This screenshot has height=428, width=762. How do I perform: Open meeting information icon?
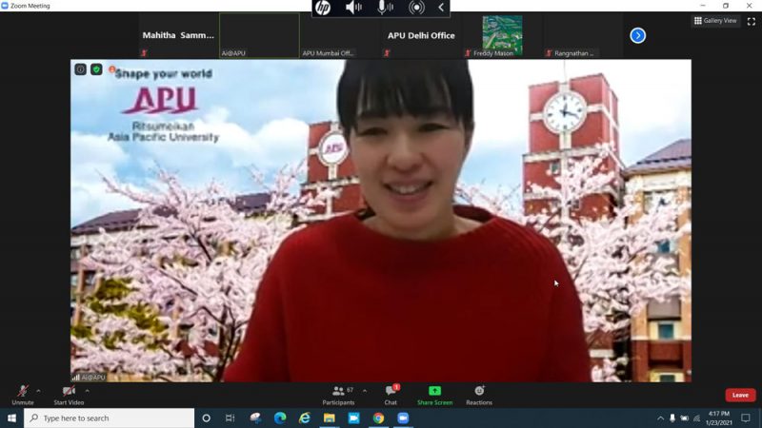[81, 69]
